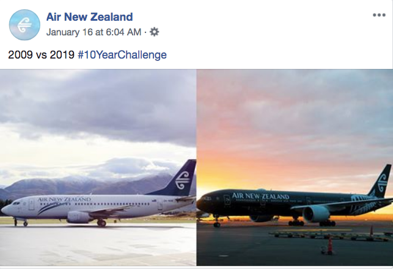This screenshot has height=269, width=393.
Task: Click the gear icon beside the timestamp
Action: tap(154, 31)
